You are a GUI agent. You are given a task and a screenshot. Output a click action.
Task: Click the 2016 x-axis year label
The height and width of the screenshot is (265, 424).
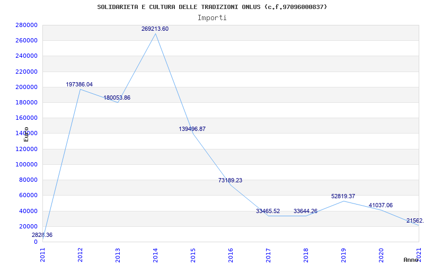pos(231,255)
